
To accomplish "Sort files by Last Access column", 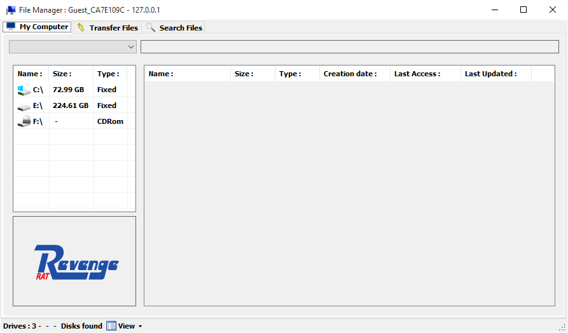I will 426,74.
